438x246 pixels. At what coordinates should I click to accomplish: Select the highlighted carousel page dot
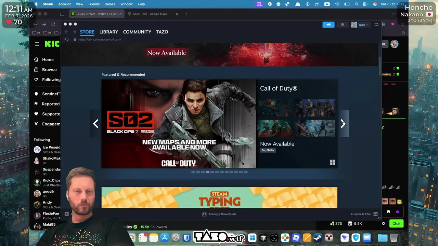pyautogui.click(x=207, y=172)
